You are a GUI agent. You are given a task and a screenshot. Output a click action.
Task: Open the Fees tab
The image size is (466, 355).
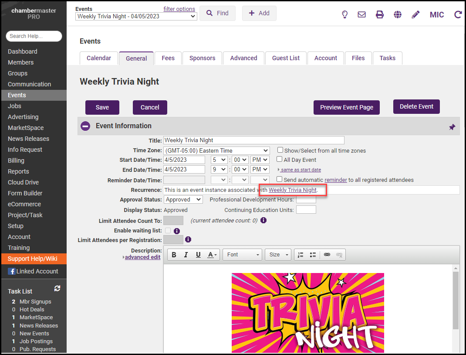click(168, 58)
